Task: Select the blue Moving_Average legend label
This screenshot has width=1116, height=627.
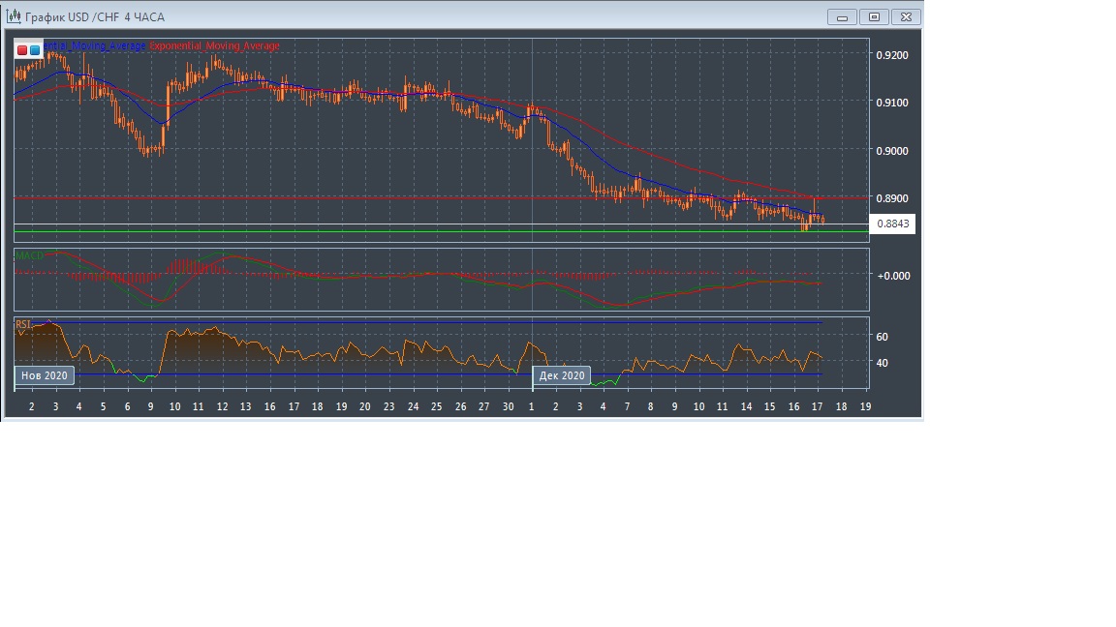Action: pyautogui.click(x=95, y=46)
